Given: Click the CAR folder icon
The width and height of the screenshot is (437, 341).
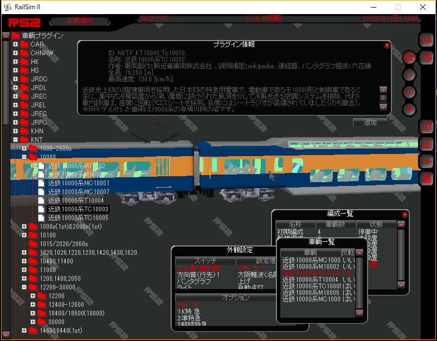Looking at the screenshot, I should click(24, 44).
